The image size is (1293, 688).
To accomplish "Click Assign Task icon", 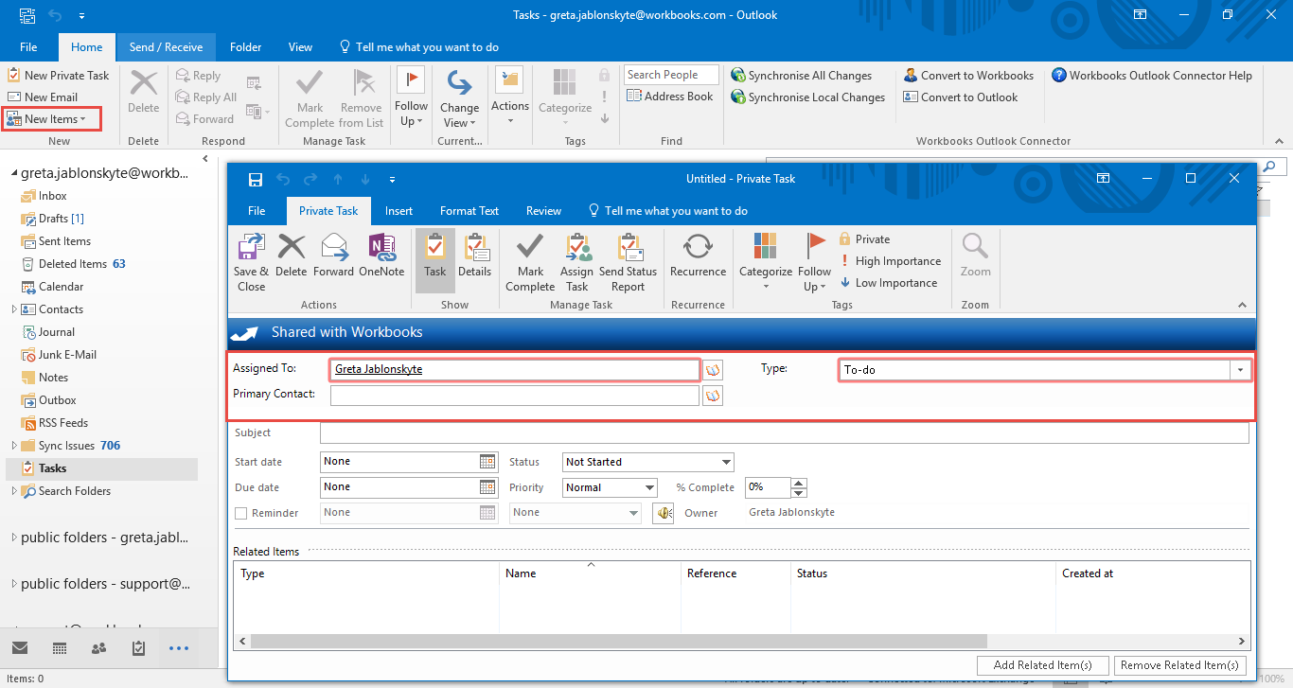I will (576, 262).
